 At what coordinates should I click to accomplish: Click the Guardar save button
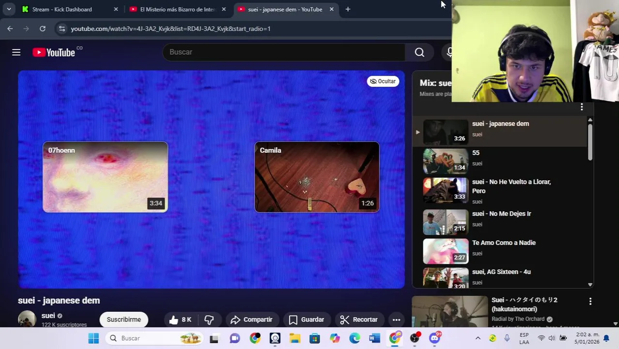click(306, 319)
